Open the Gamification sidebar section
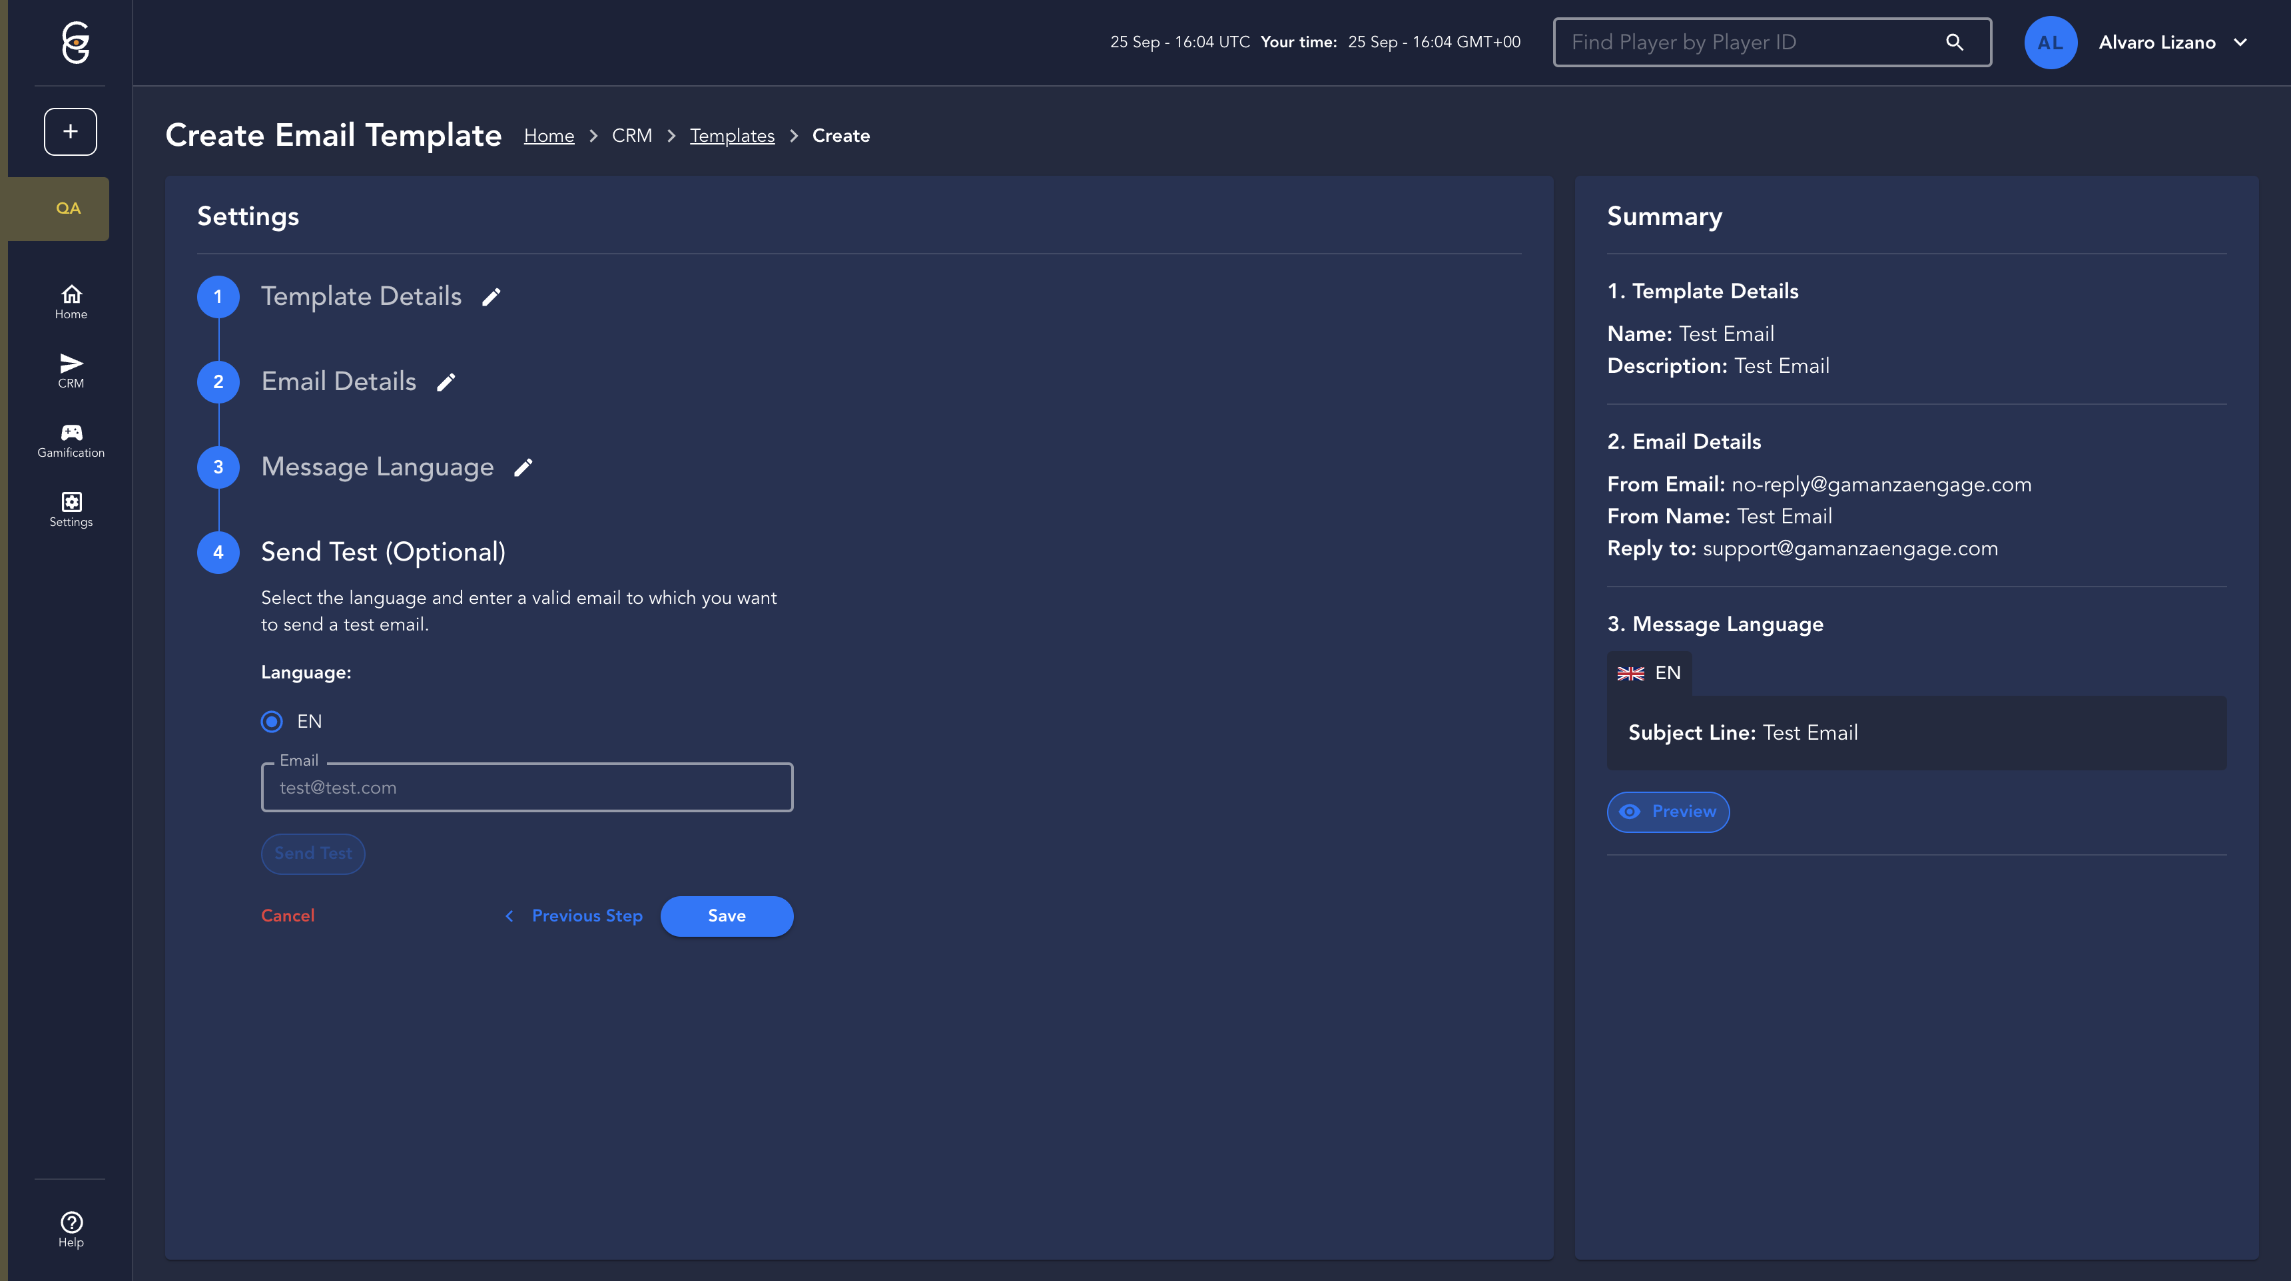The image size is (2291, 1281). [71, 440]
